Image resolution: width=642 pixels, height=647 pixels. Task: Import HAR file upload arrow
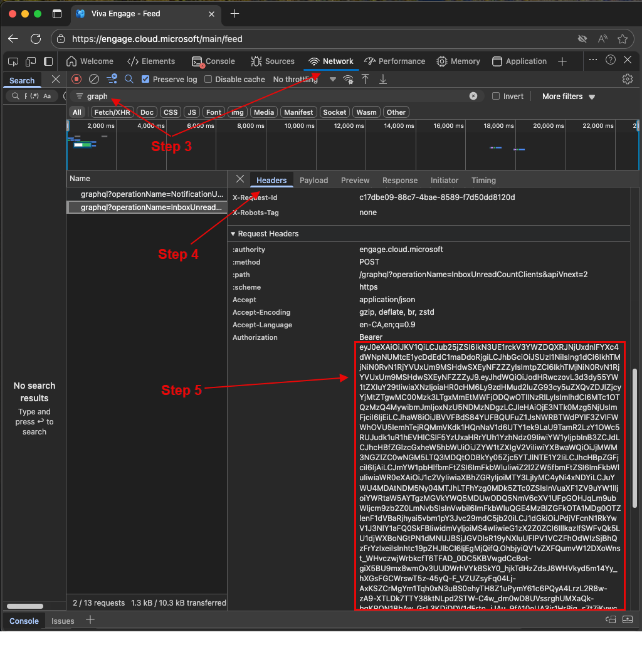(x=365, y=79)
